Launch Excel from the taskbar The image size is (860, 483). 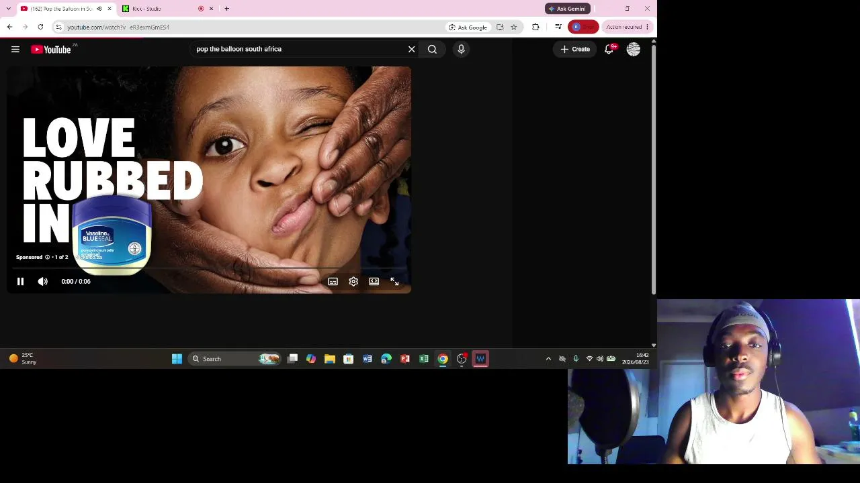(424, 359)
